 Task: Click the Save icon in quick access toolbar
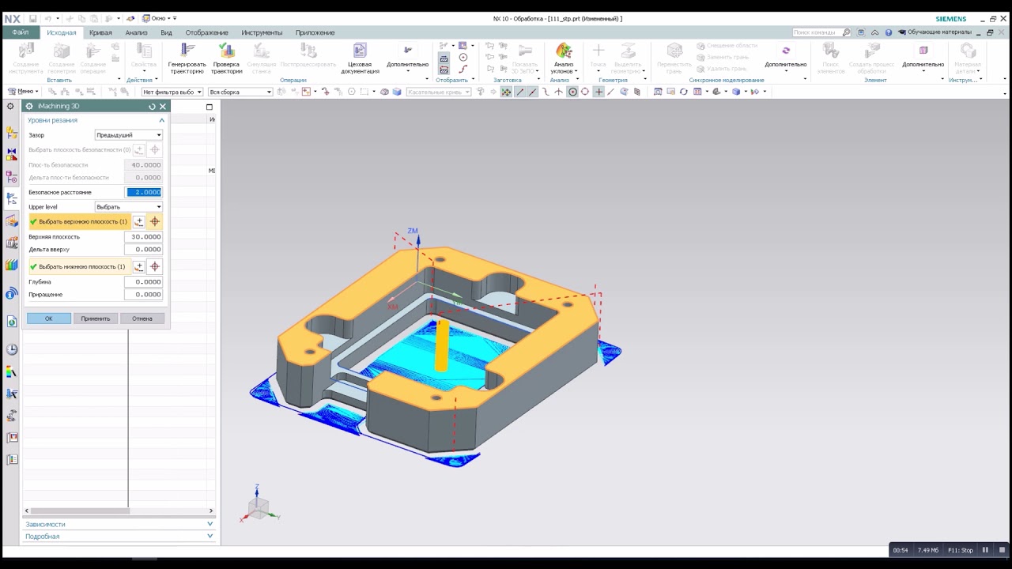[x=32, y=18]
